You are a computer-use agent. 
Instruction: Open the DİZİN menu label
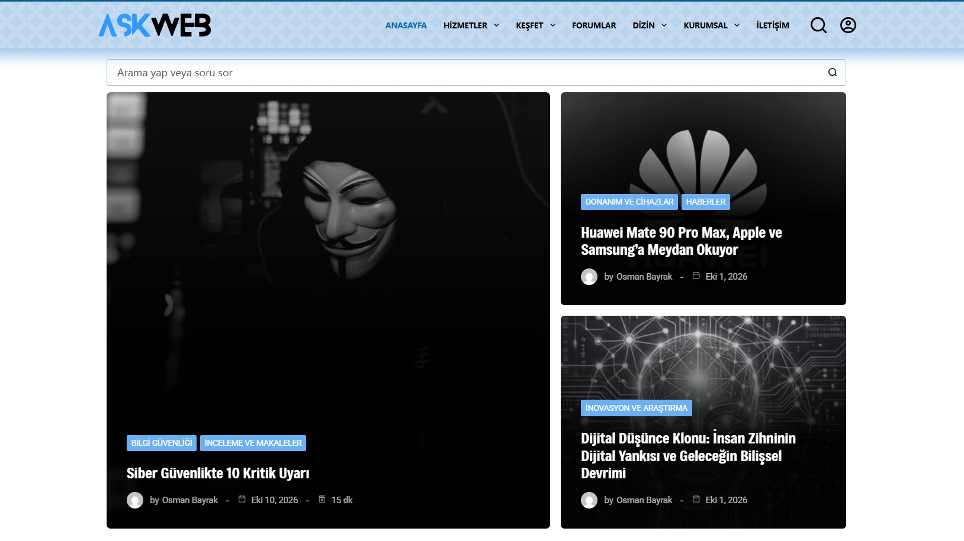[x=644, y=25]
